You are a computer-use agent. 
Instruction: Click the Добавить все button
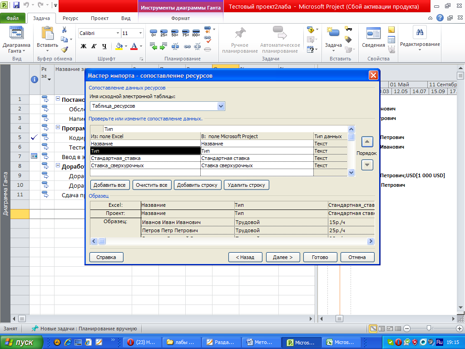pyautogui.click(x=109, y=185)
